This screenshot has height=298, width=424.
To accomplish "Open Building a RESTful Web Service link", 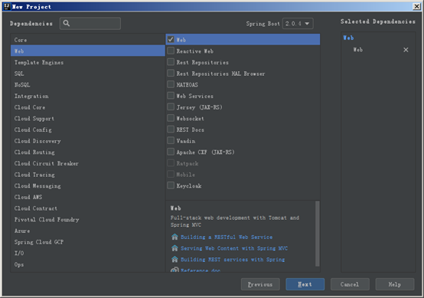I will pos(227,237).
